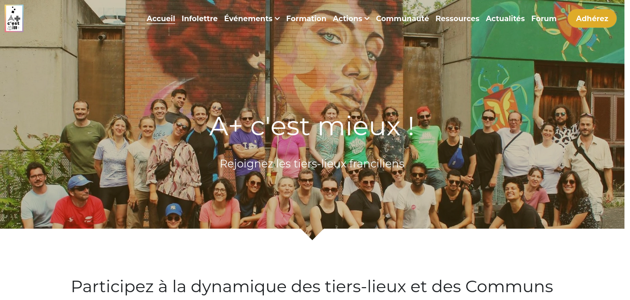630x300 pixels.
Task: Click the A+ c'est mieux logo
Action: point(14,18)
